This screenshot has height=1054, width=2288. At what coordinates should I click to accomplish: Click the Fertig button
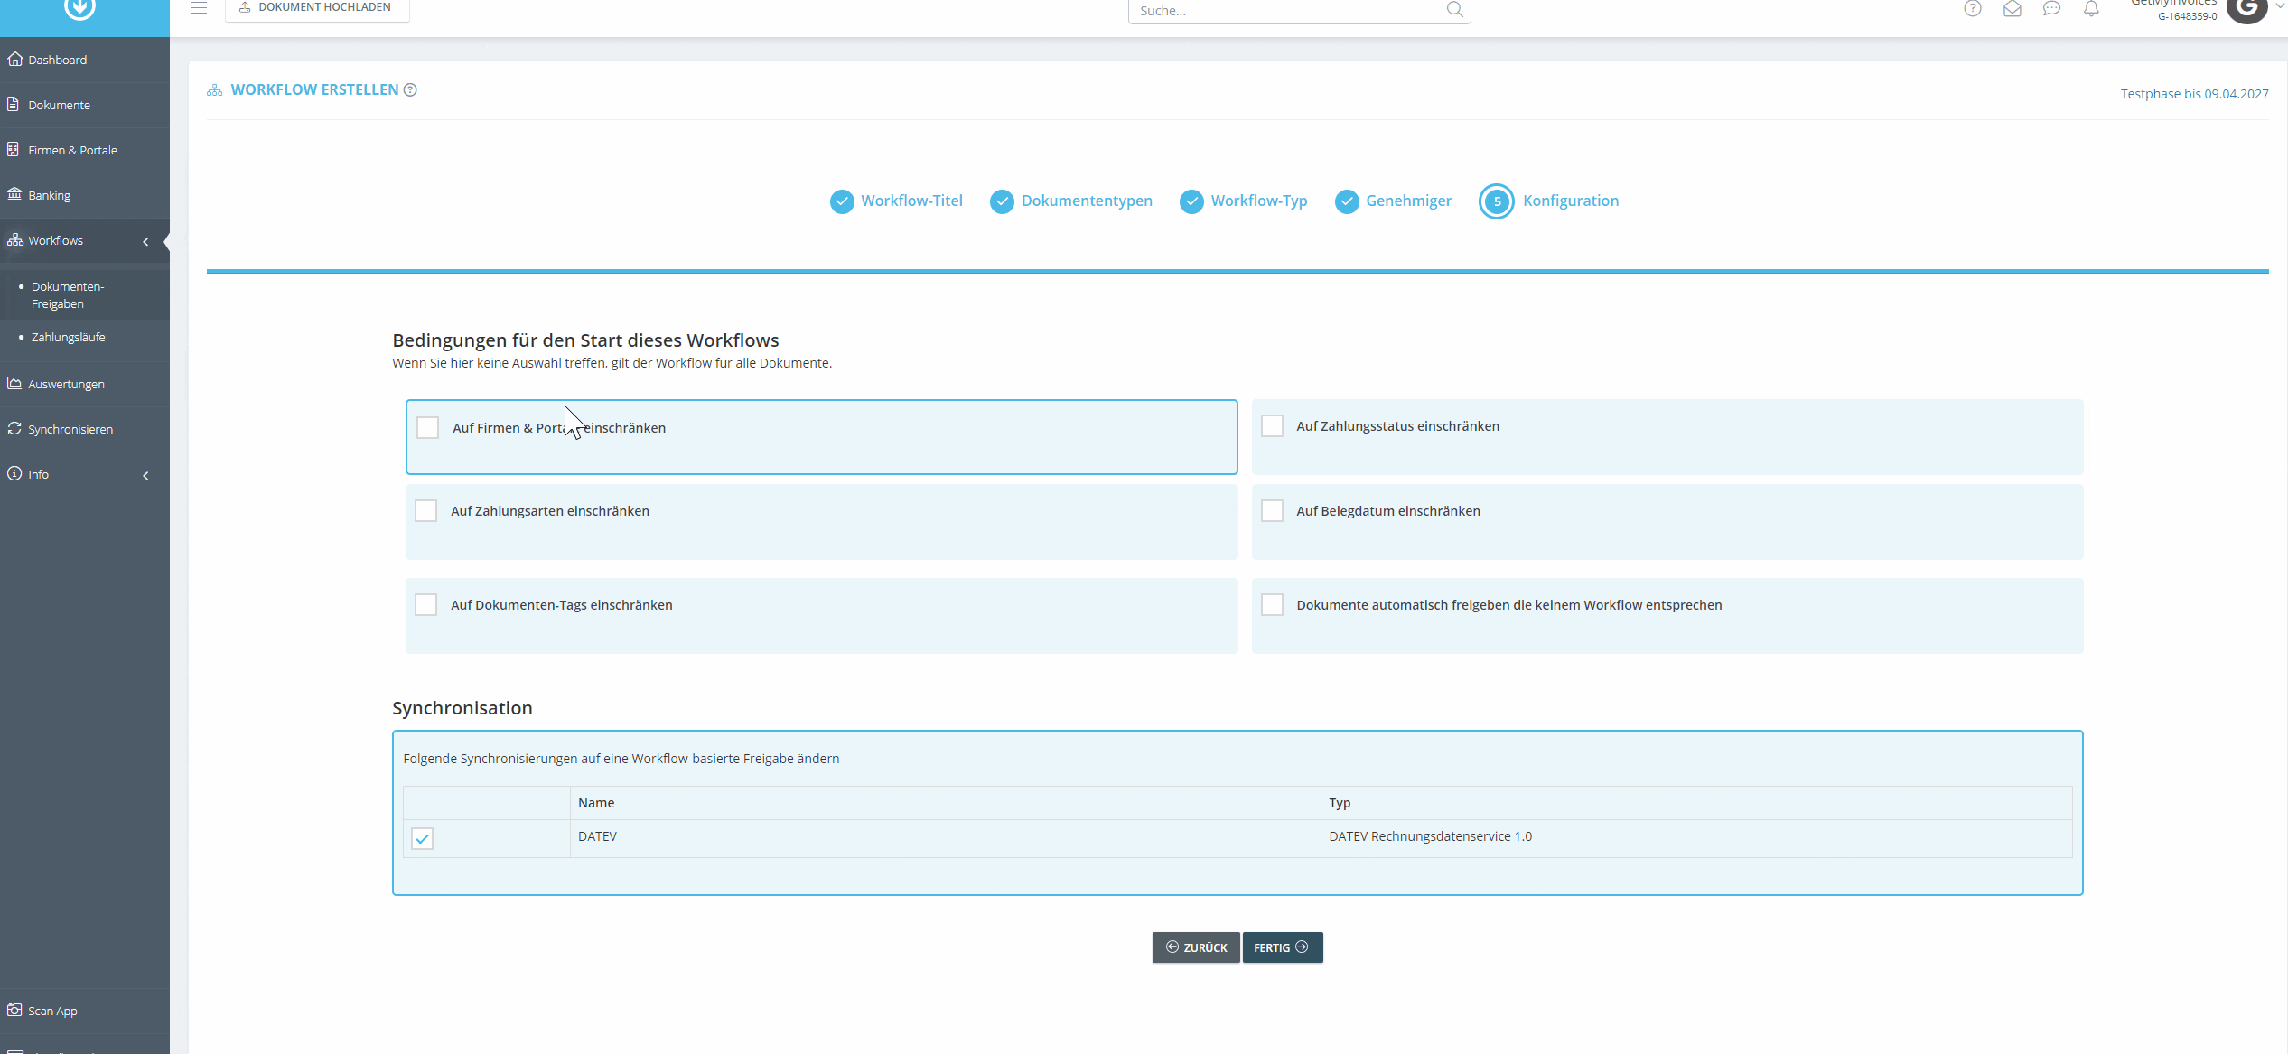point(1283,947)
